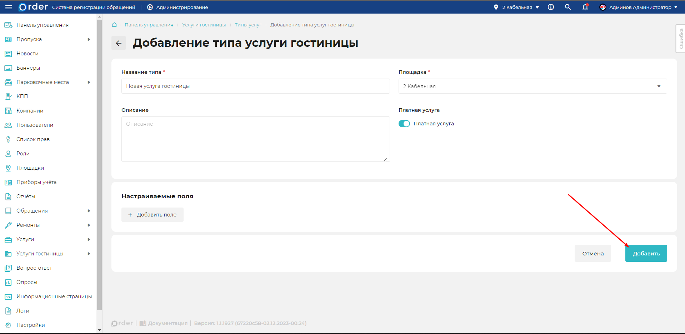Viewport: 685px width, 334px height.
Task: Open the search icon in the top bar
Action: pyautogui.click(x=567, y=7)
